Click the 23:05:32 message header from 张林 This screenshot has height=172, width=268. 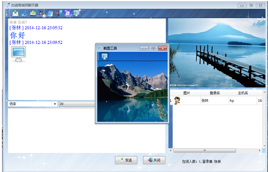point(36,28)
